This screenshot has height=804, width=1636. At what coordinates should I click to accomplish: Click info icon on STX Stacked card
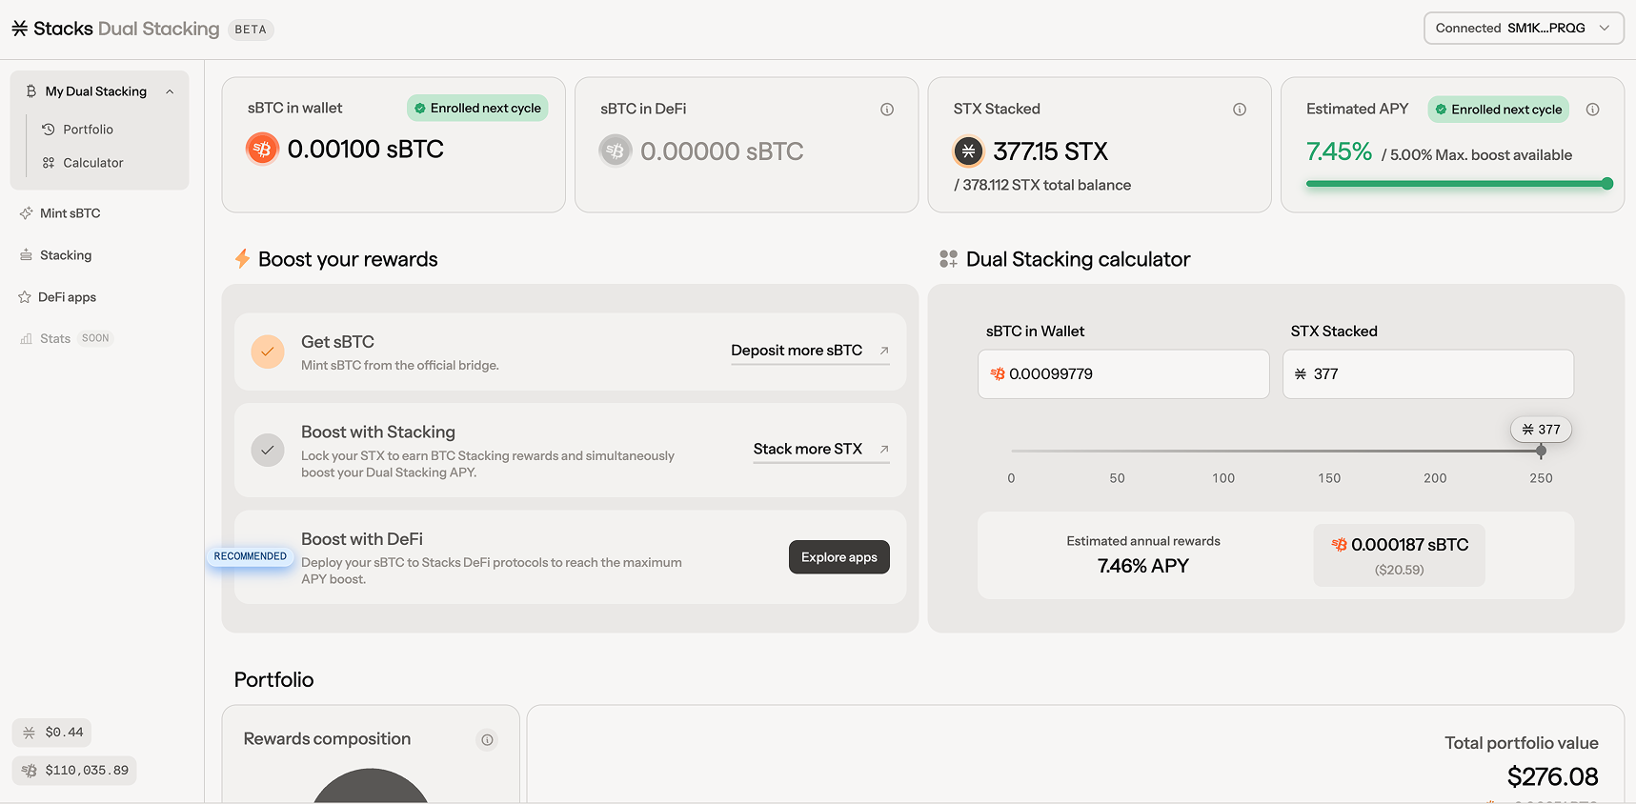pos(1239,110)
